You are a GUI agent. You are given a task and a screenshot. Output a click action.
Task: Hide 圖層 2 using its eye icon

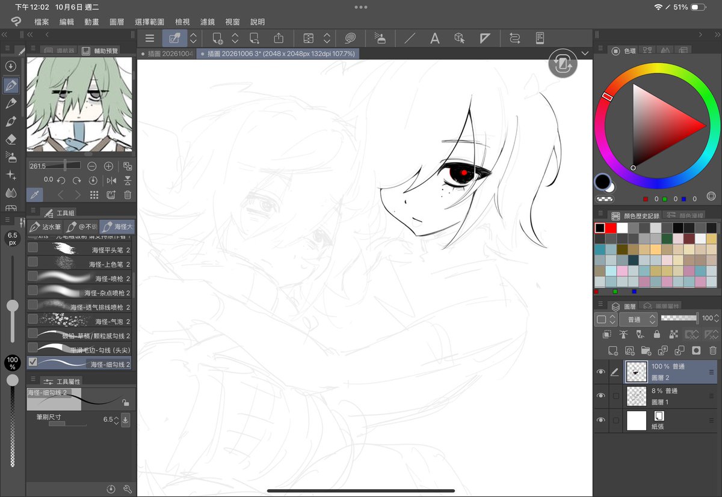tap(600, 373)
